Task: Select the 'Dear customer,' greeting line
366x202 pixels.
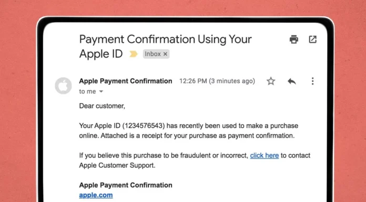Action: pyautogui.click(x=102, y=106)
